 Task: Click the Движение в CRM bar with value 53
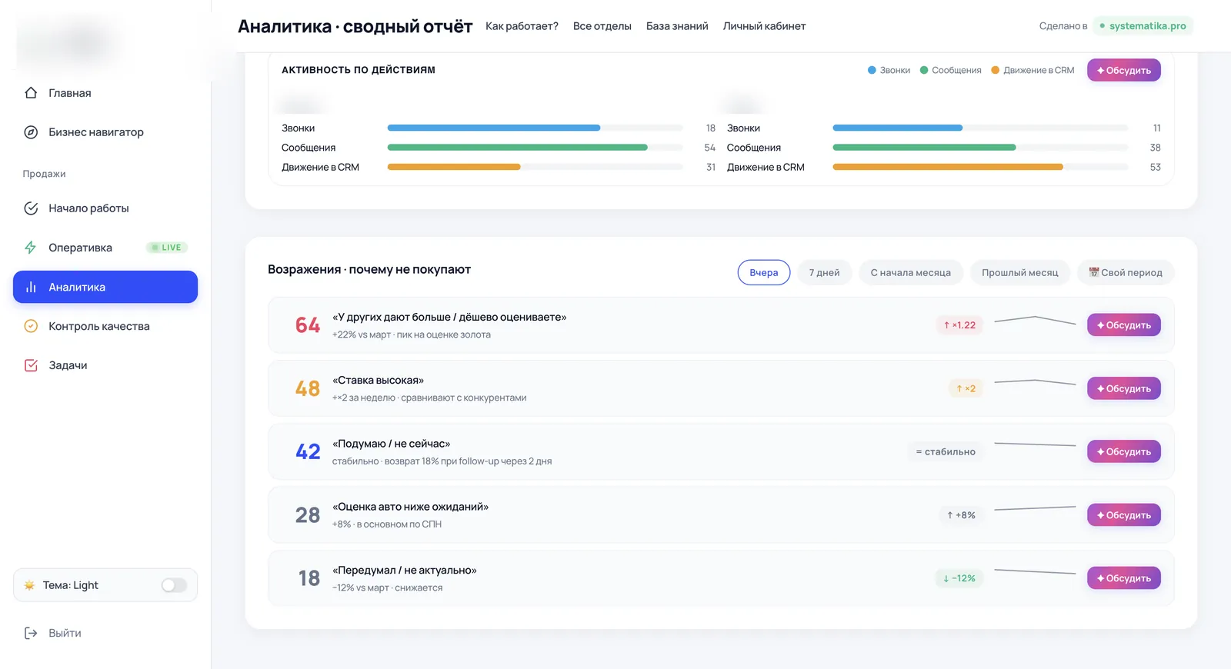click(x=980, y=167)
